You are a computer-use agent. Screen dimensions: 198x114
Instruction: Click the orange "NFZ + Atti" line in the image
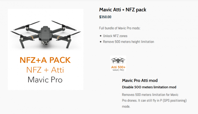(45, 70)
